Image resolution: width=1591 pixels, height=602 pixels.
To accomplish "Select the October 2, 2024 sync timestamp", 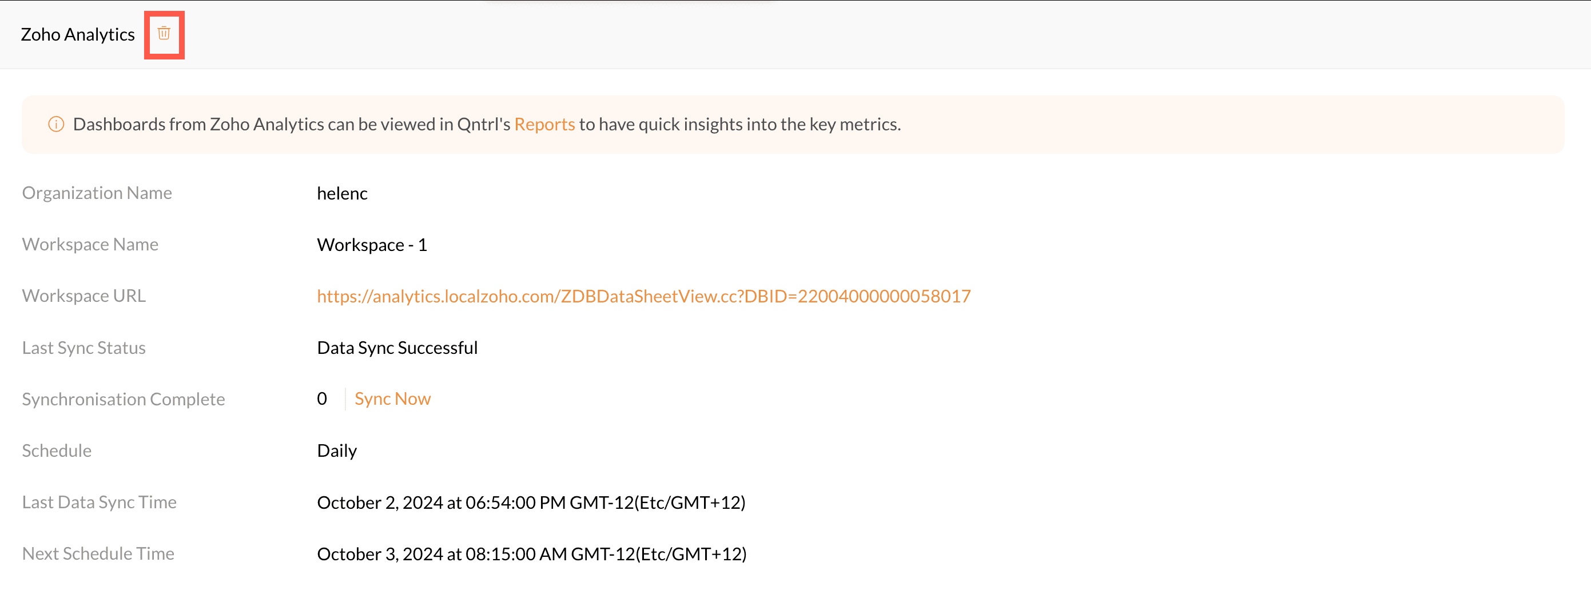I will coord(531,503).
